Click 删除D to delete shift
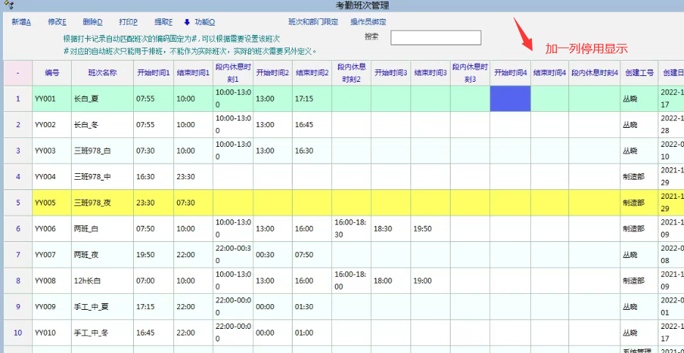The width and height of the screenshot is (684, 353). [x=93, y=22]
